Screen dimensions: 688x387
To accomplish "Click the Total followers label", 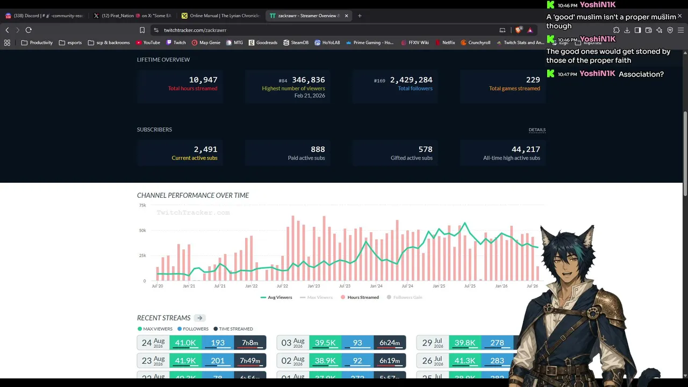I will pyautogui.click(x=415, y=88).
